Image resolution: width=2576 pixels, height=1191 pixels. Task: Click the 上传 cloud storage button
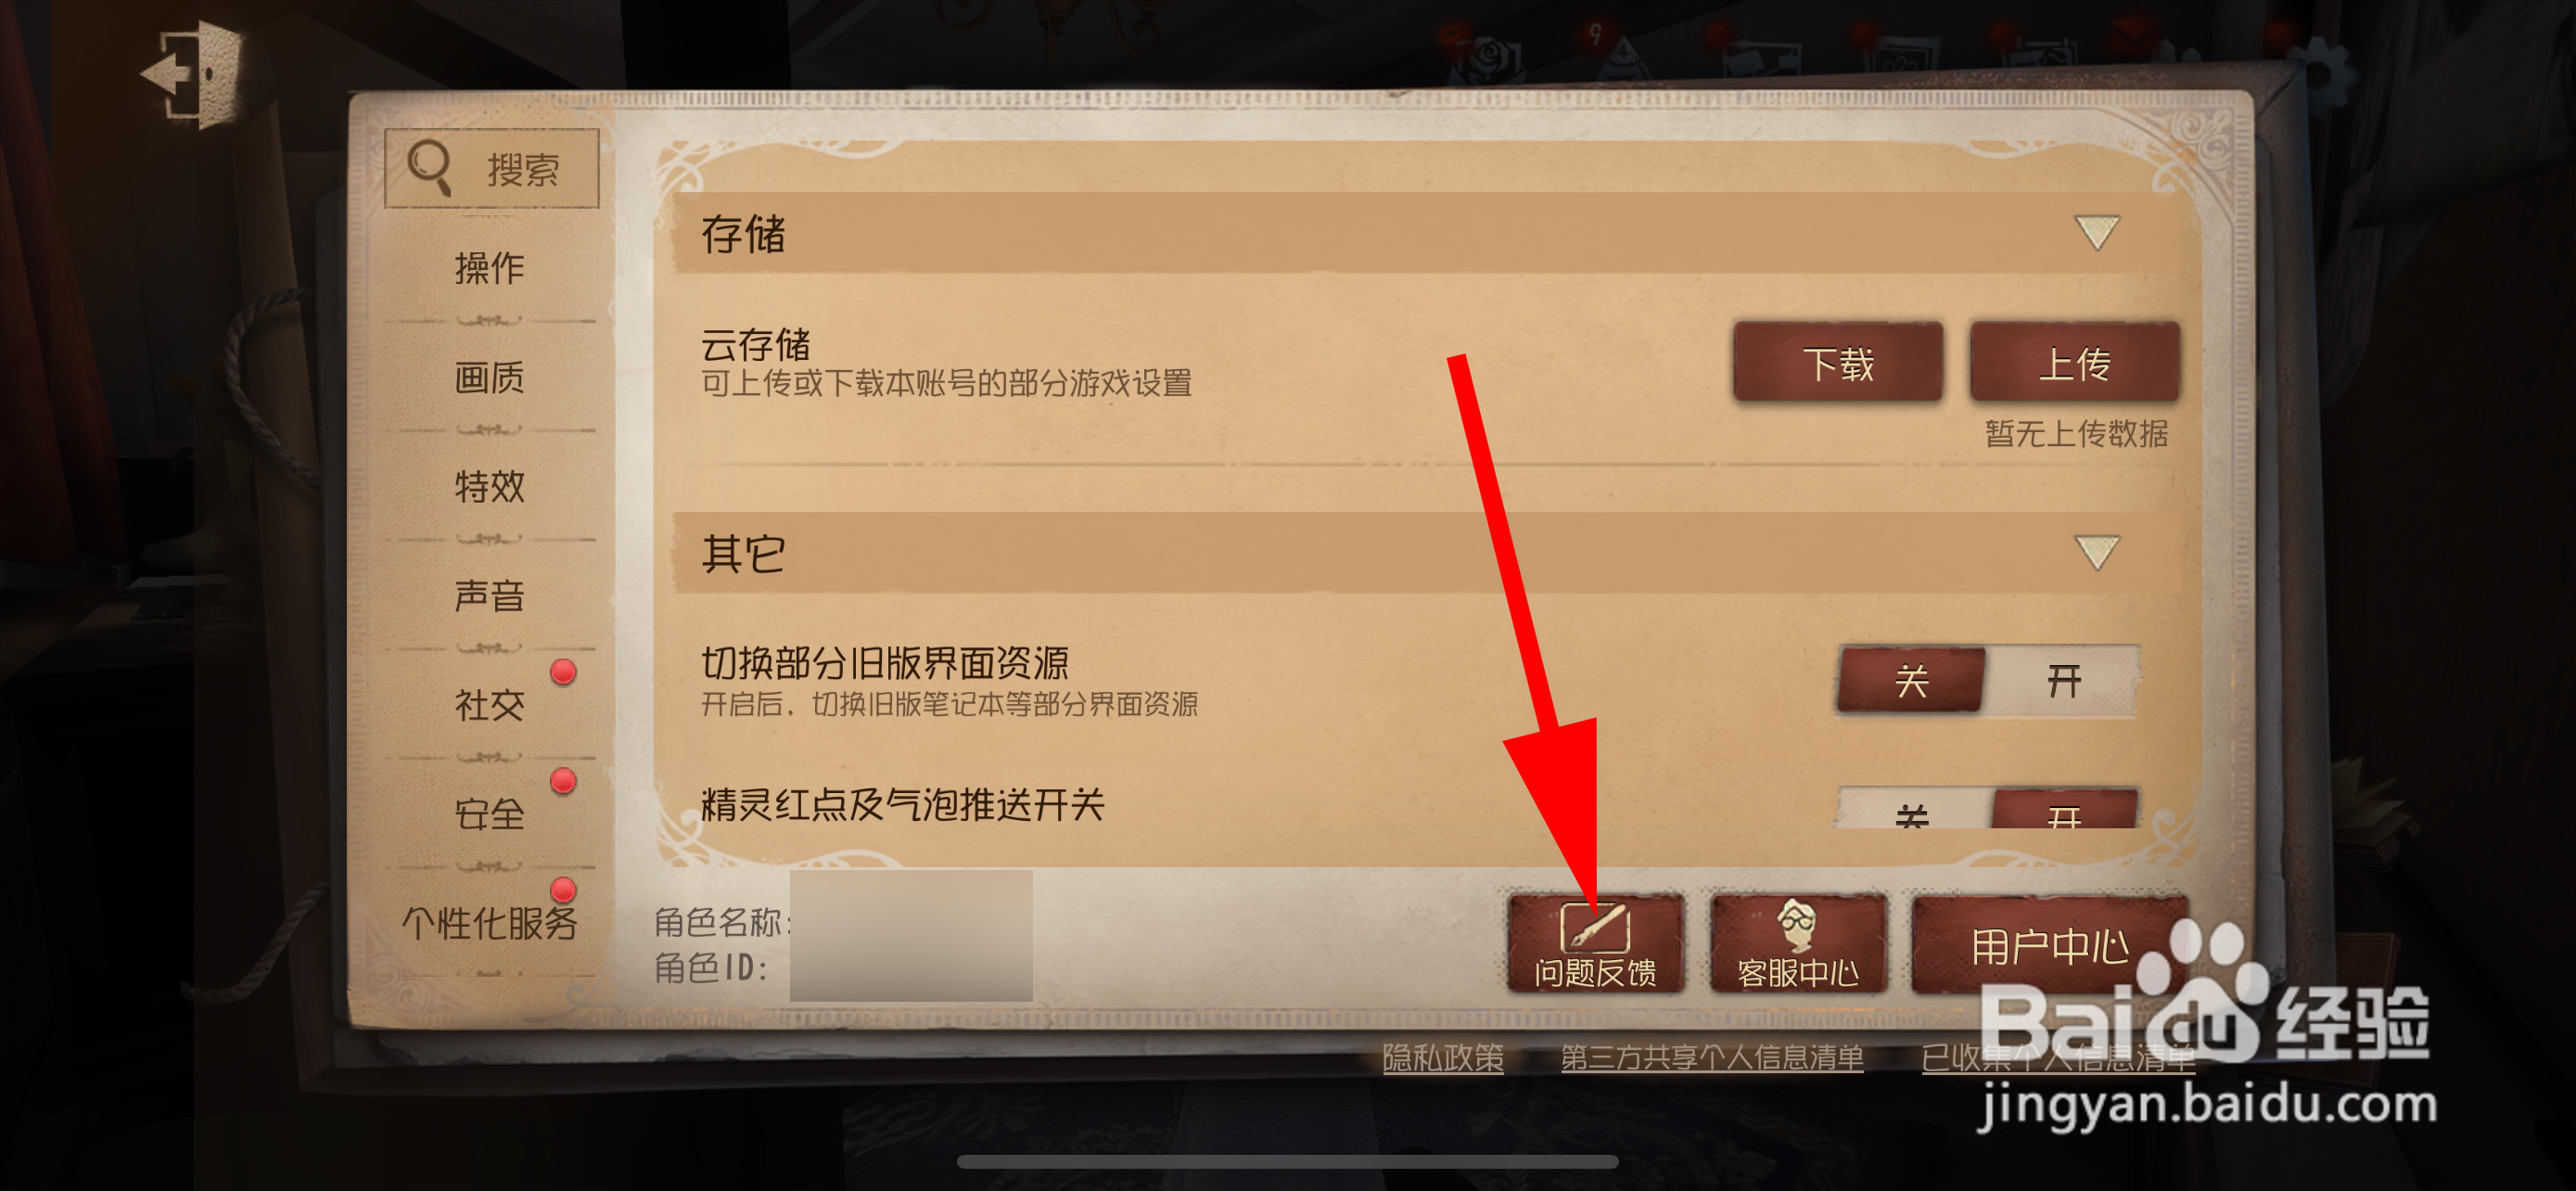pyautogui.click(x=2074, y=363)
